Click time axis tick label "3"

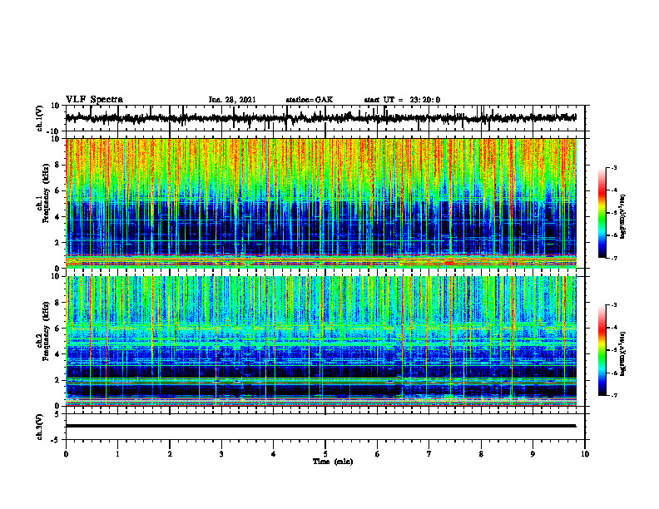click(x=221, y=454)
